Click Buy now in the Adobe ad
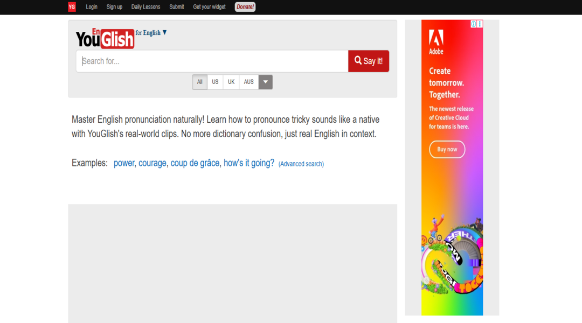The height and width of the screenshot is (323, 582). pos(447,150)
